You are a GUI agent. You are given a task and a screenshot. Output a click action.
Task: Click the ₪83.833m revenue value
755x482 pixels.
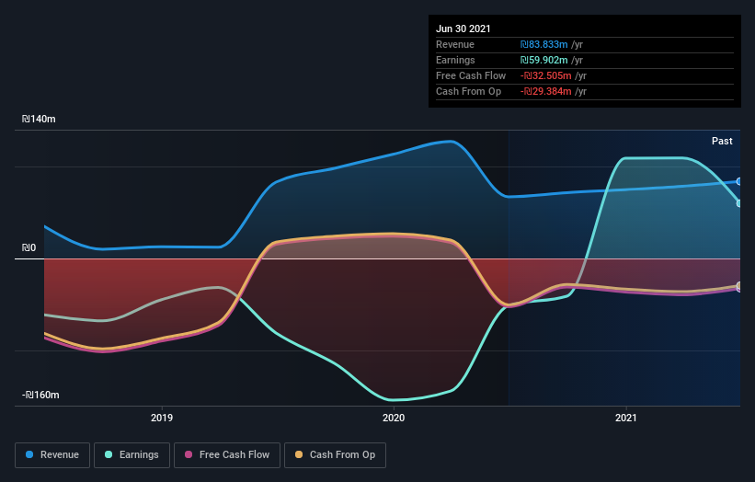(544, 44)
